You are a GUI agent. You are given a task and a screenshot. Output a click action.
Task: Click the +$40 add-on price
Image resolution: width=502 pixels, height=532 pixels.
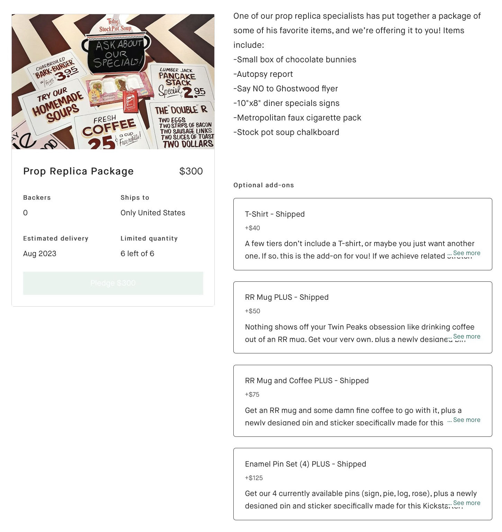(x=252, y=228)
